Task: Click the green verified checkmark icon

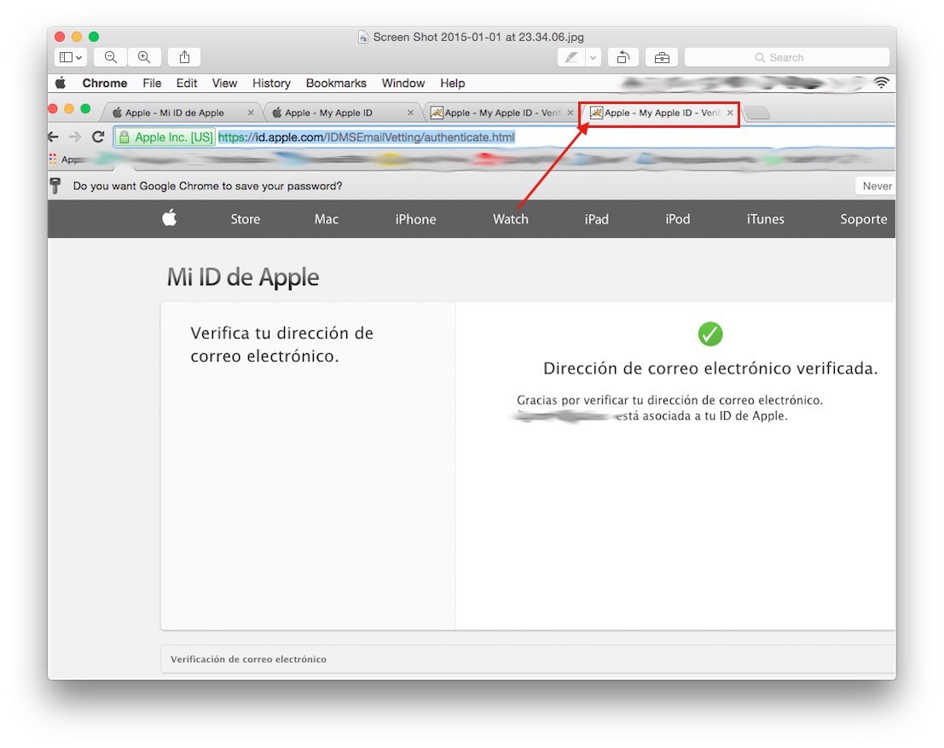Action: pos(709,333)
